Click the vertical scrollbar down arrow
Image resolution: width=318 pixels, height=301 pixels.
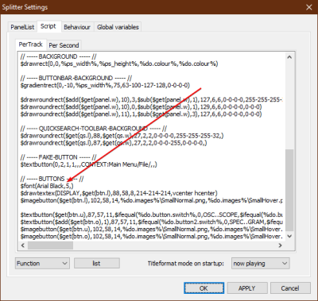click(289, 236)
